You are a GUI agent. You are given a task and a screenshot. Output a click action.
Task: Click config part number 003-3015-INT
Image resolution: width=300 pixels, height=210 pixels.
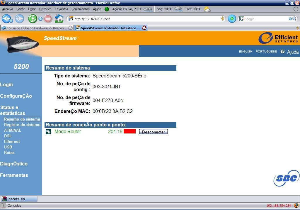click(107, 87)
